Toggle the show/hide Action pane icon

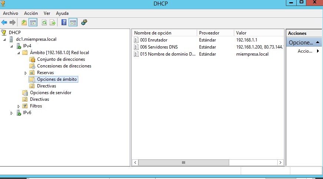point(73,23)
